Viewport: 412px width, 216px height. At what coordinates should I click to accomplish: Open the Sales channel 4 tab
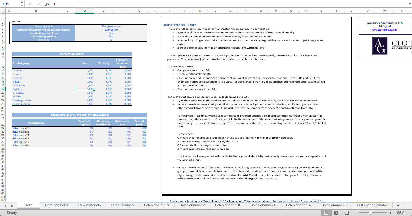click(263, 205)
